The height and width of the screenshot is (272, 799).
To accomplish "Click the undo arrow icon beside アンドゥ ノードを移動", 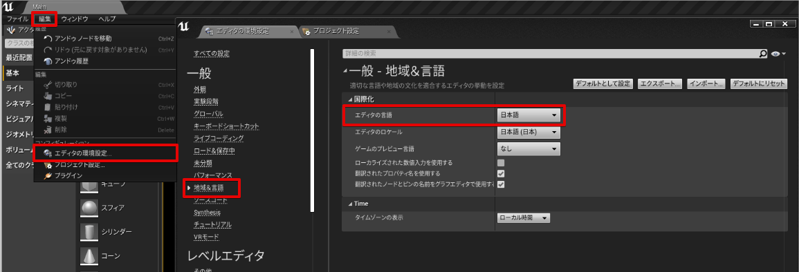I will (48, 39).
